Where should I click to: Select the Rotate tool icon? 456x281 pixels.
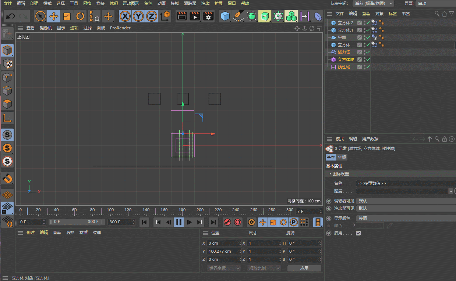[80, 17]
